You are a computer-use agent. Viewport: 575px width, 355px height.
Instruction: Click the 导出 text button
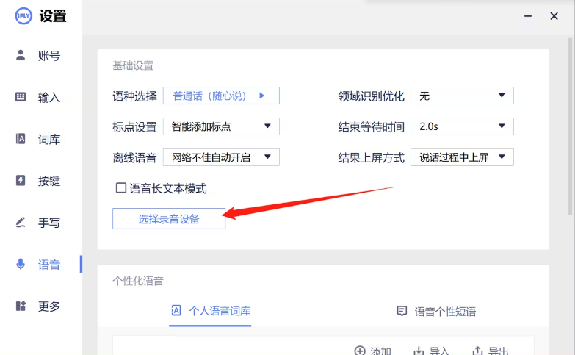click(498, 351)
